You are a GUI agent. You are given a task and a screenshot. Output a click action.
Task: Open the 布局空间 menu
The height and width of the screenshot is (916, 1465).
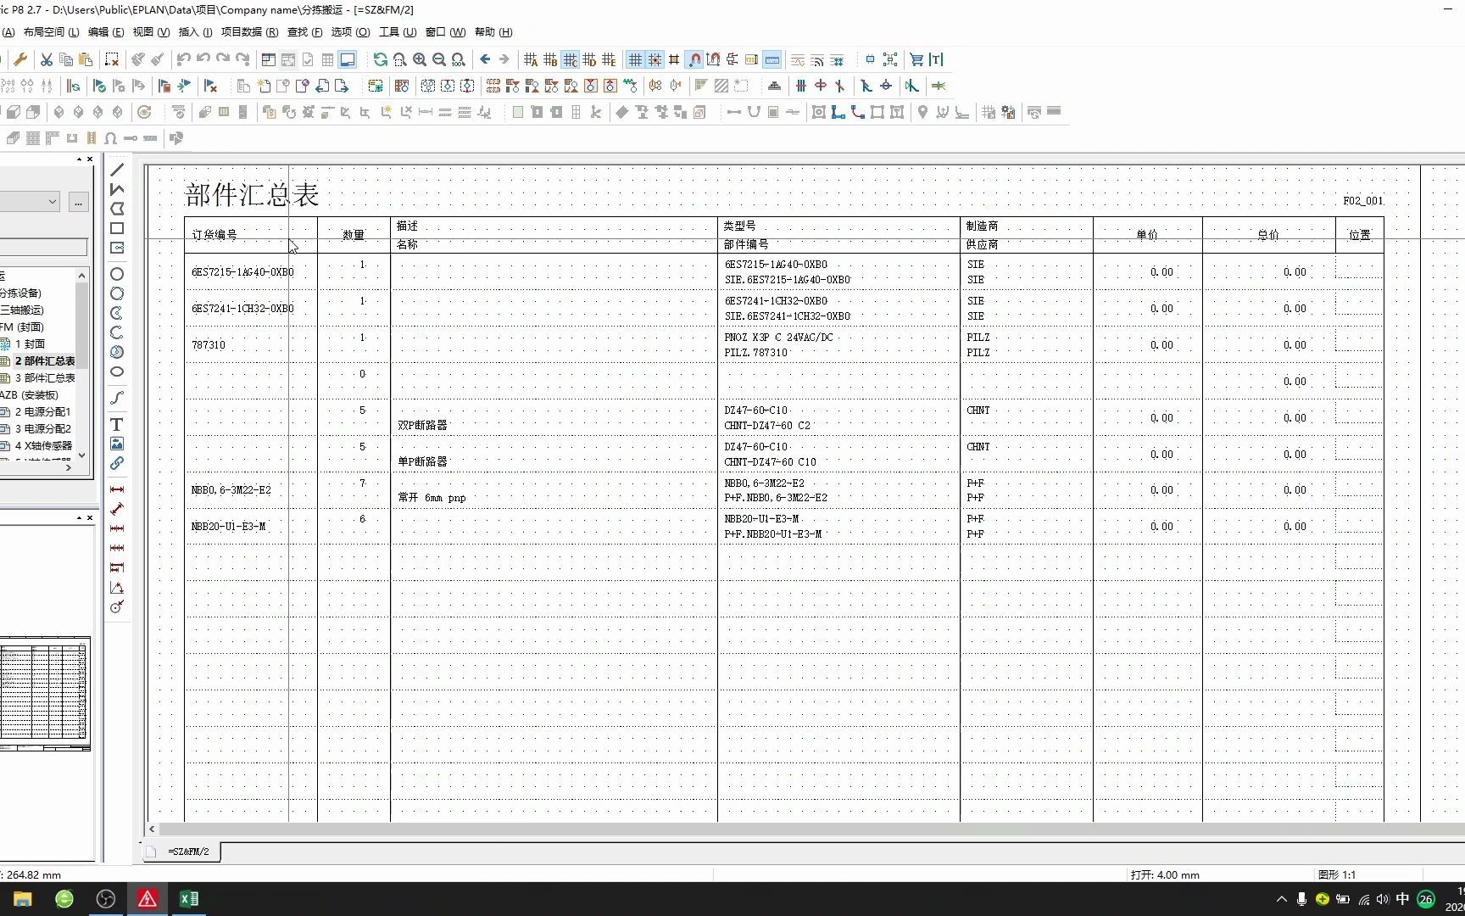point(51,32)
